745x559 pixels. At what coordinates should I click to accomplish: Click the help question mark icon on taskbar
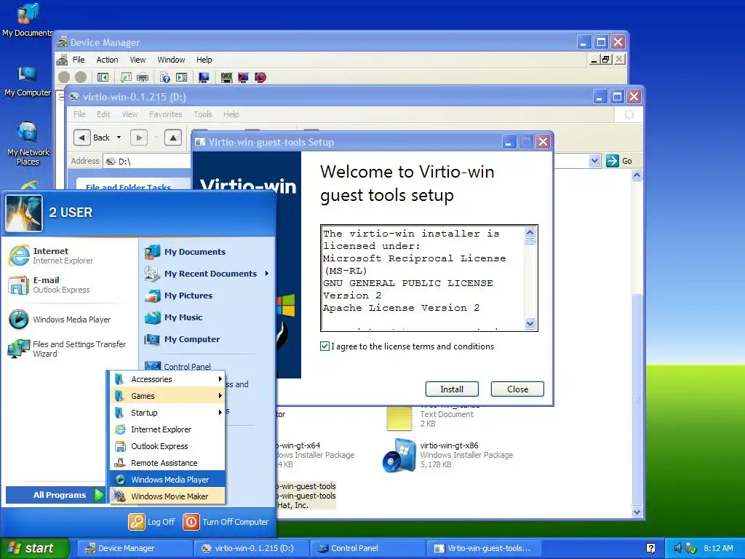point(651,548)
